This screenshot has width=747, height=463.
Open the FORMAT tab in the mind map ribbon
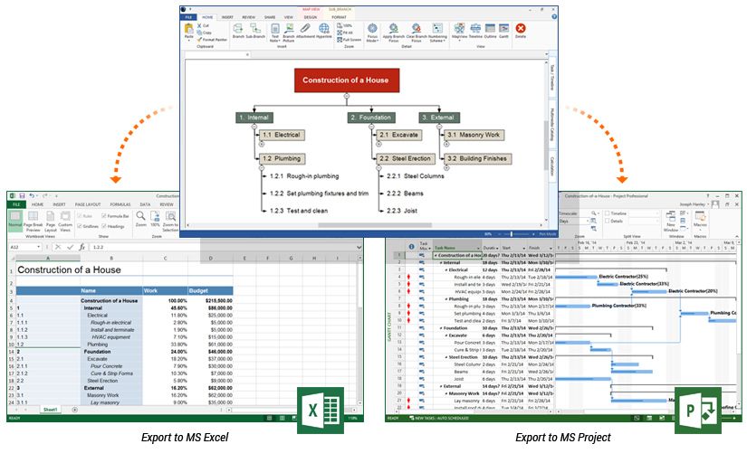click(340, 17)
